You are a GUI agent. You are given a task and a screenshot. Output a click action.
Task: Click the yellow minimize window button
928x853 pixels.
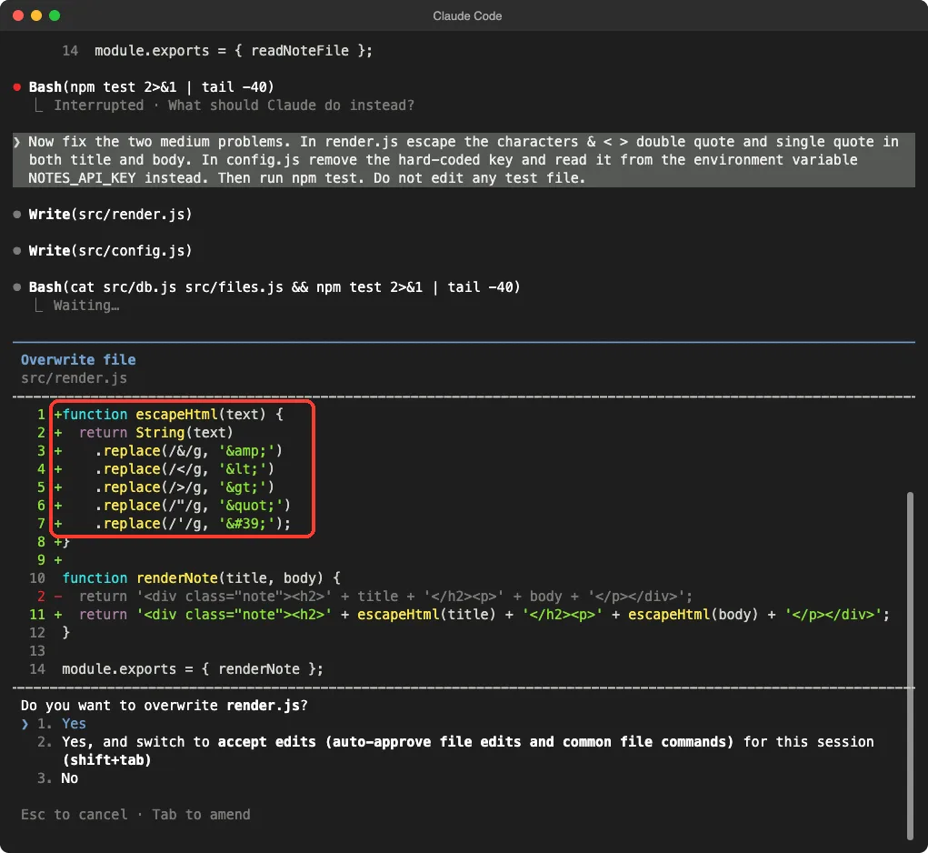click(36, 15)
